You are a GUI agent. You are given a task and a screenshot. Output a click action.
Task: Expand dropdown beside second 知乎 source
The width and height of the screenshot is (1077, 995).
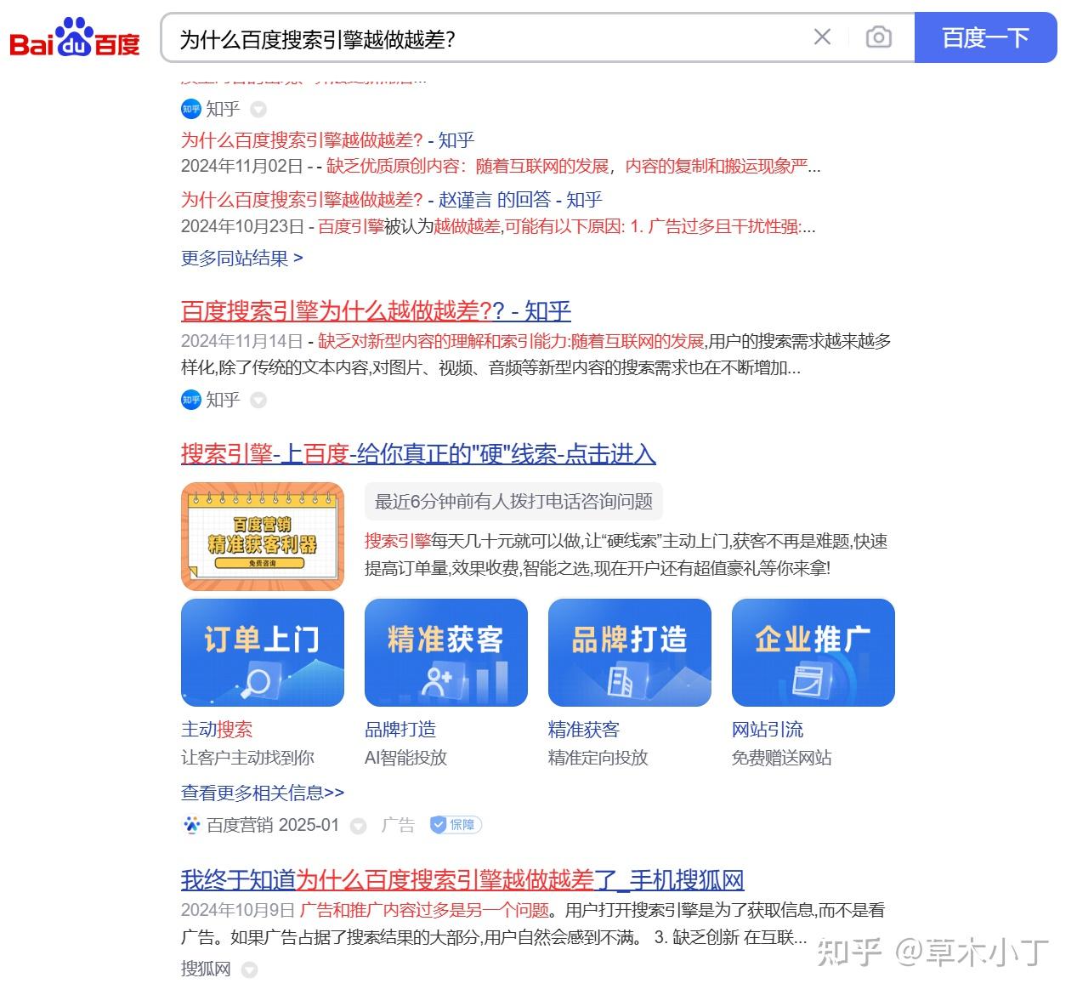click(x=258, y=401)
